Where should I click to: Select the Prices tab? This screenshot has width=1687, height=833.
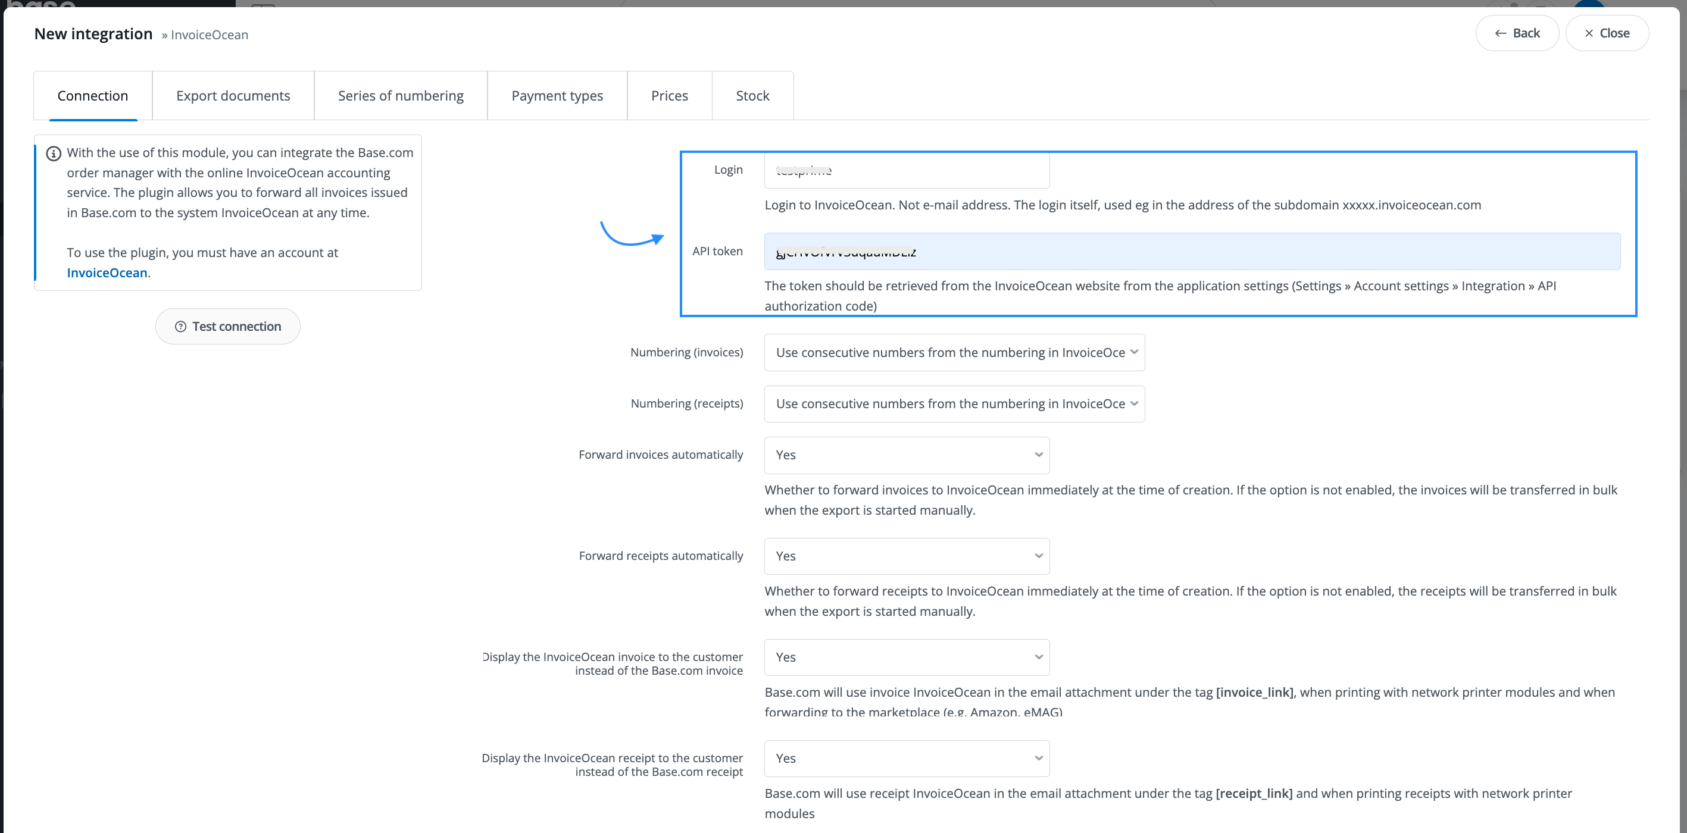pyautogui.click(x=668, y=96)
